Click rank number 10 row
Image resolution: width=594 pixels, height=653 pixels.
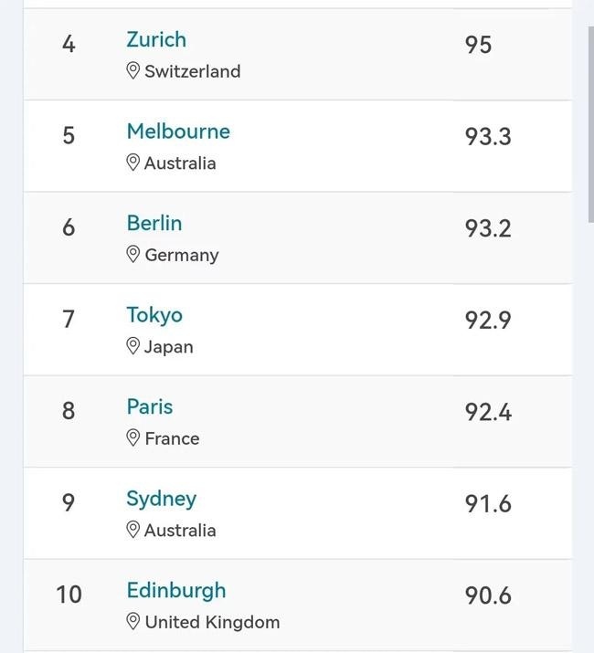(x=298, y=605)
